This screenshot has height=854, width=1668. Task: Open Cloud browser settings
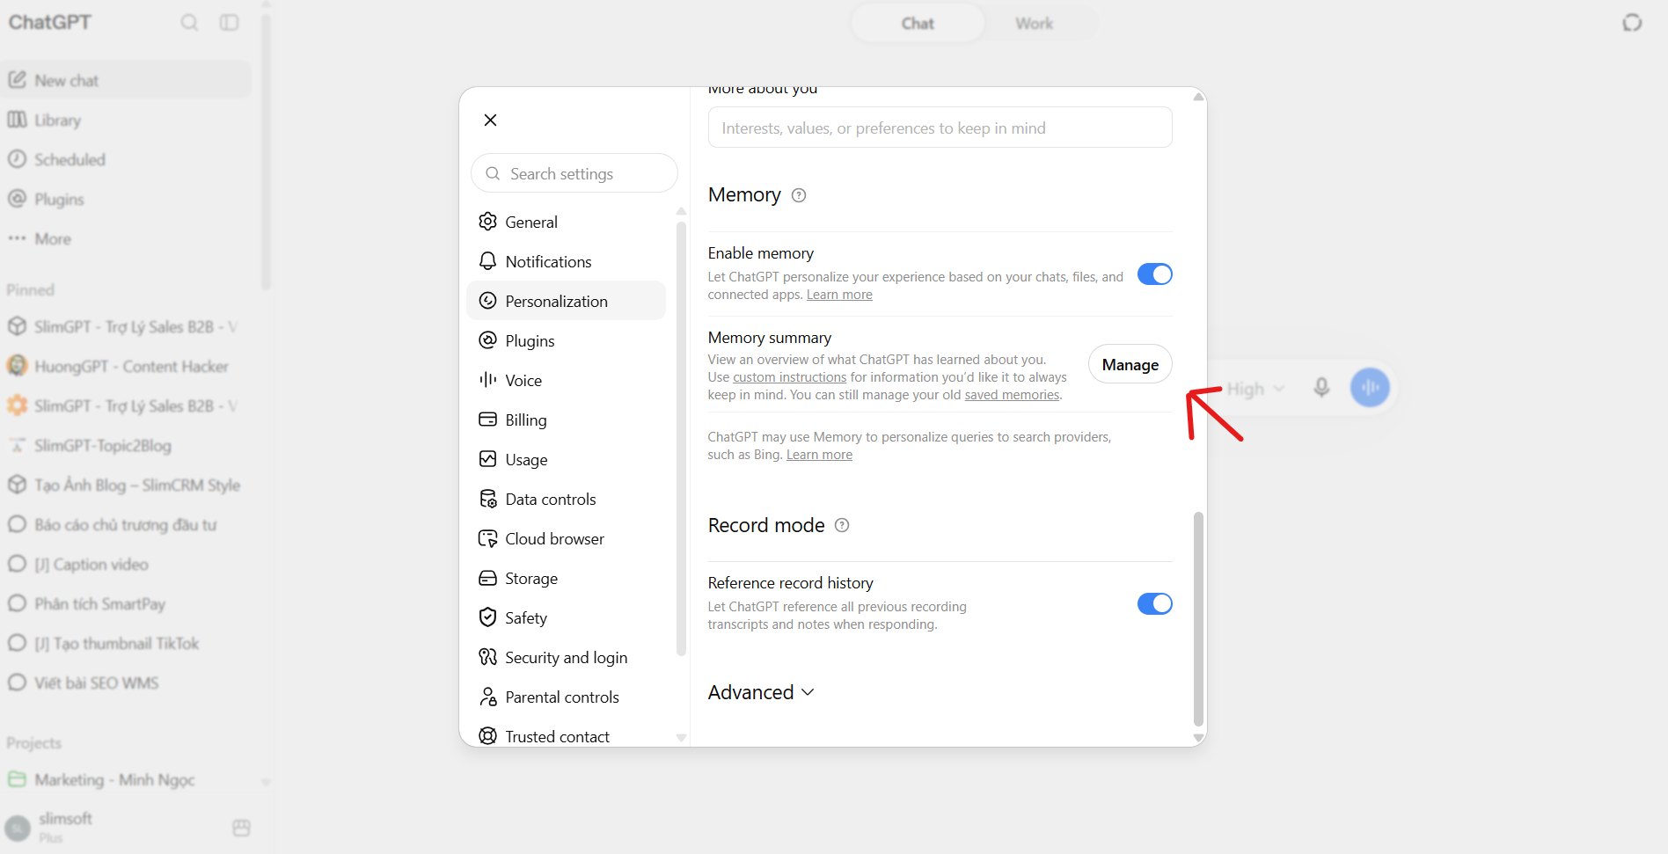coord(566,538)
